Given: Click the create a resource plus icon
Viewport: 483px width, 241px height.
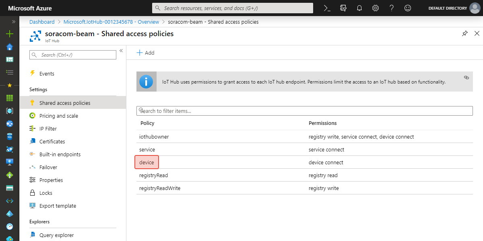Looking at the screenshot, I should [x=10, y=34].
